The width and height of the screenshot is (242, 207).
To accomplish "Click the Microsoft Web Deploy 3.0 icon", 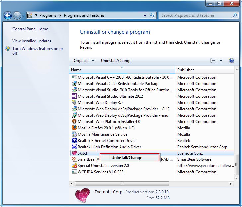I will click(x=74, y=102).
